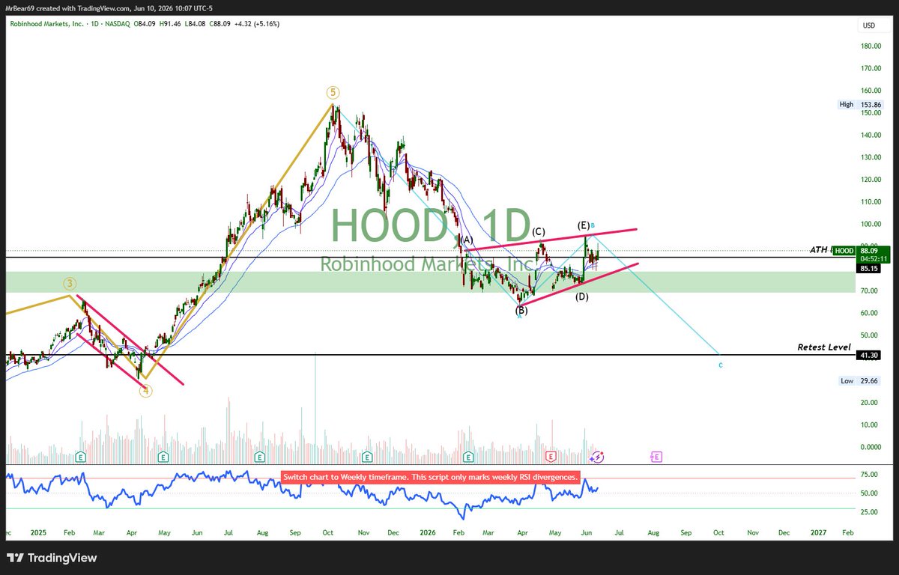899x575 pixels.
Task: Select the circled wave 5 label
Action: point(333,93)
